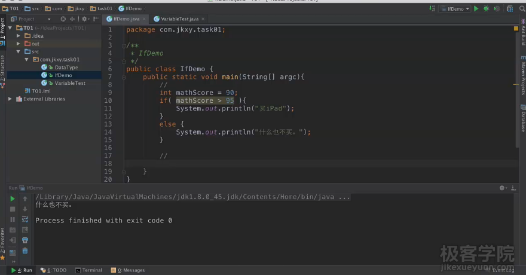Click the Make Project build icon
Screen dimensions: 526x275
pyautogui.click(x=433, y=9)
